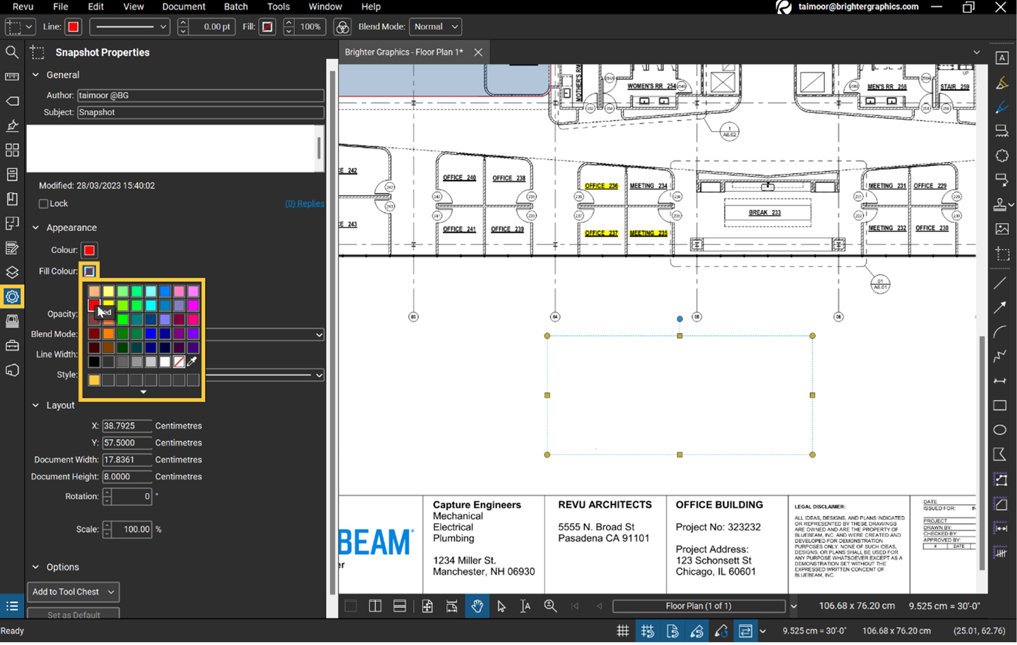Select the highlighted Properties gear icon
The height and width of the screenshot is (645, 1017).
(x=12, y=297)
